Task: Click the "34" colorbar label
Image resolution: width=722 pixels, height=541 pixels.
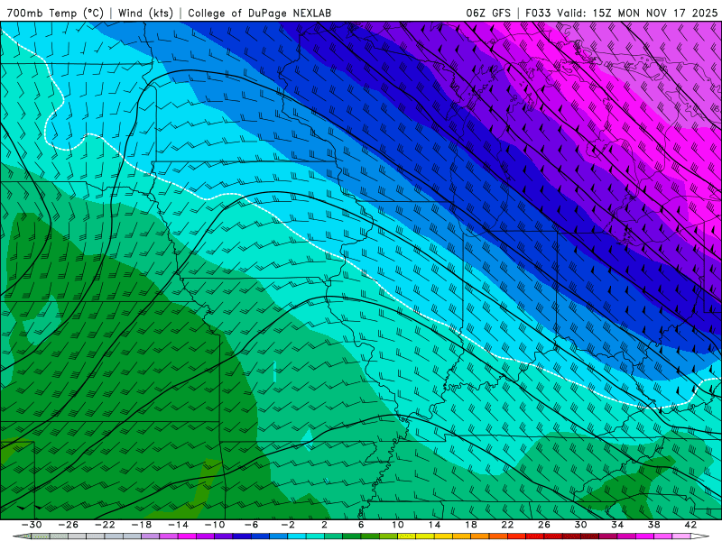Action: [617, 525]
